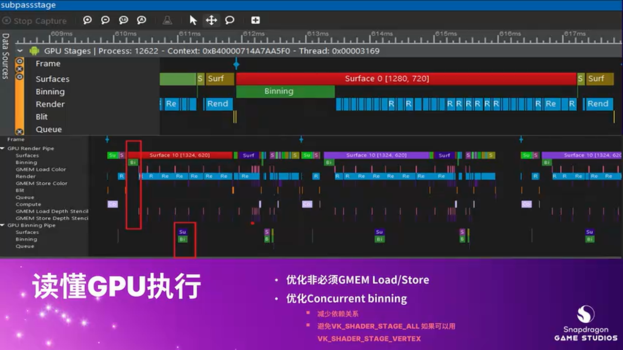Collapse the GPU Stages section with its chevron
The image size is (623, 350).
click(x=20, y=51)
